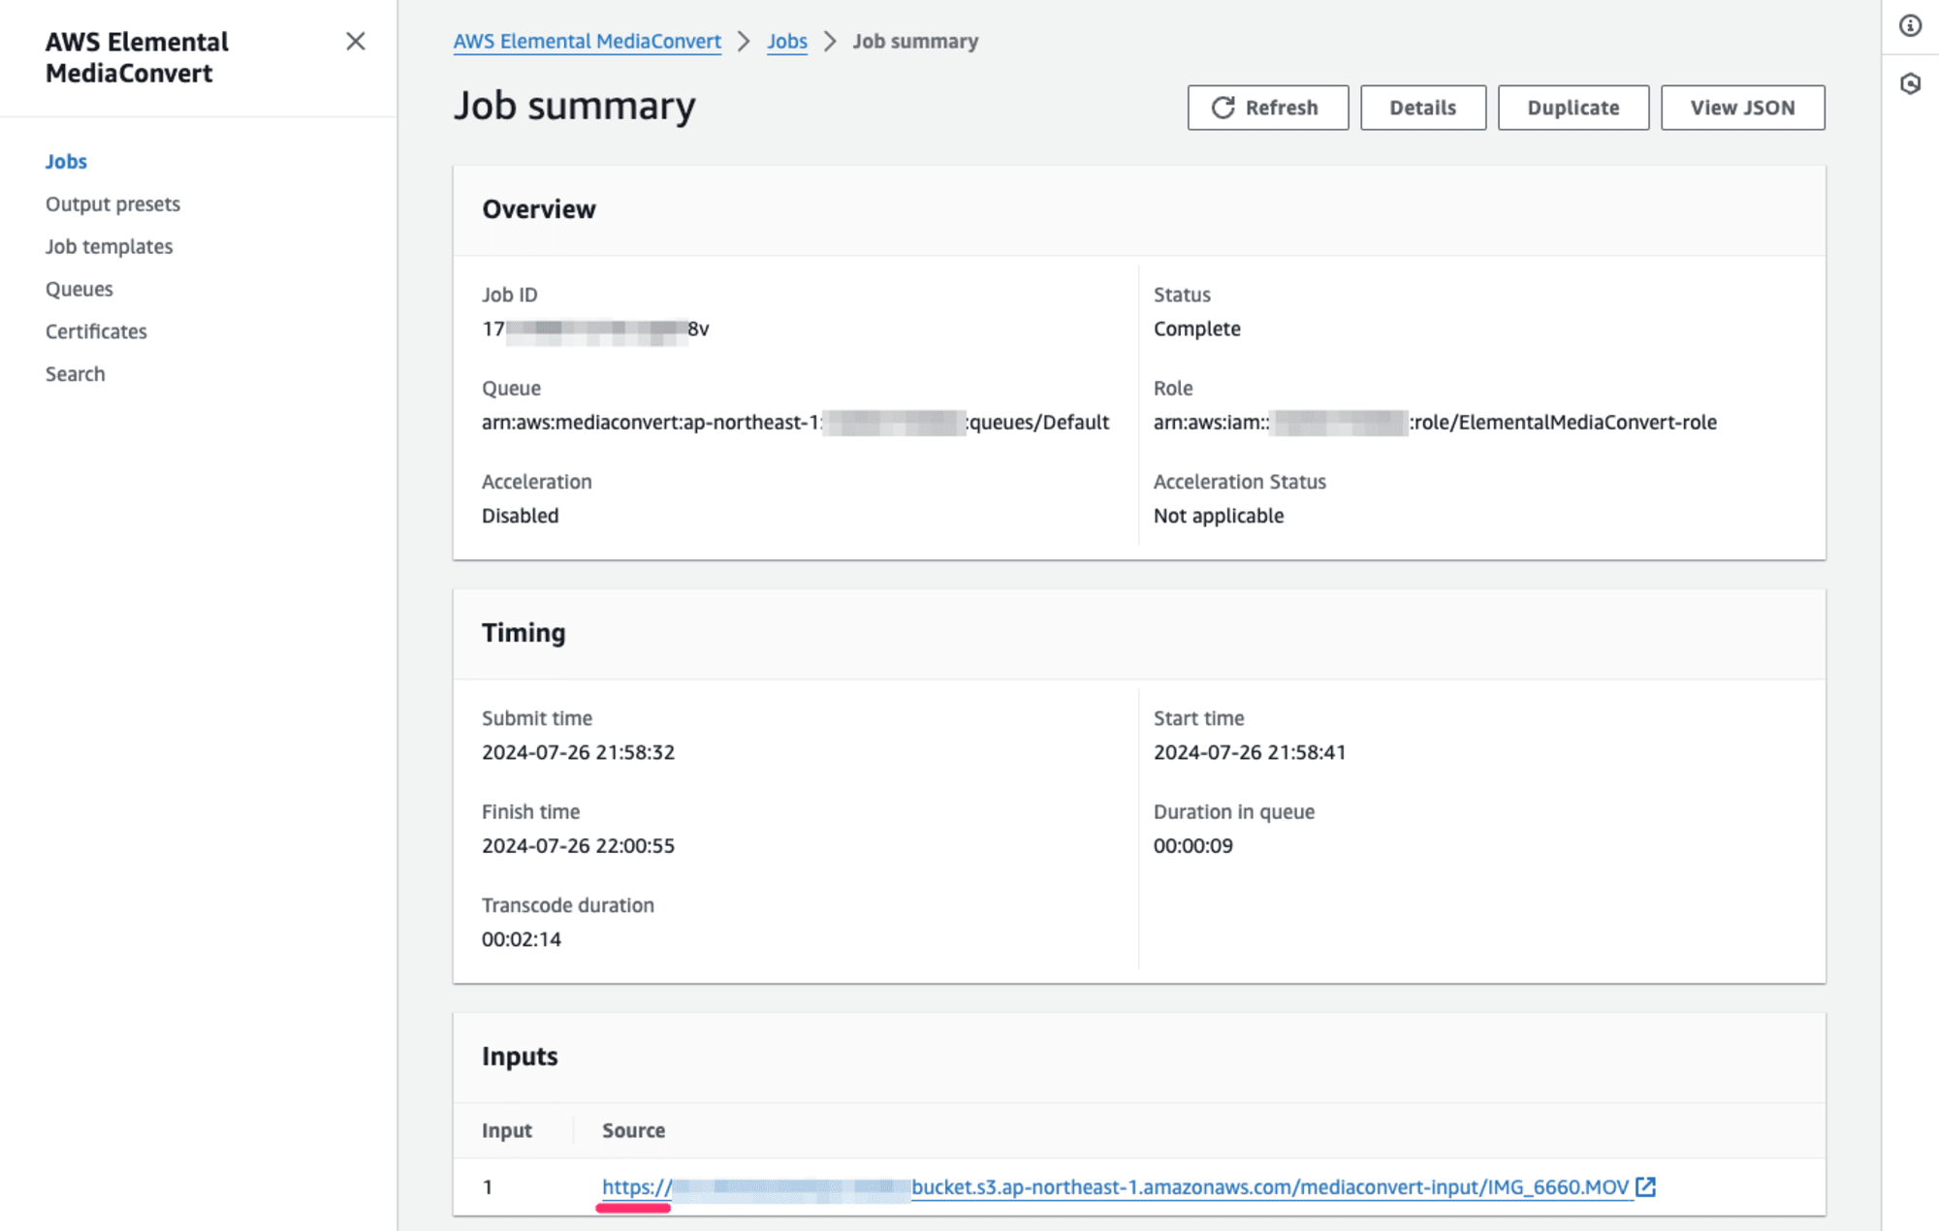Screen dimensions: 1939x1231
Task: Click input number 1 cell
Action: [488, 1186]
